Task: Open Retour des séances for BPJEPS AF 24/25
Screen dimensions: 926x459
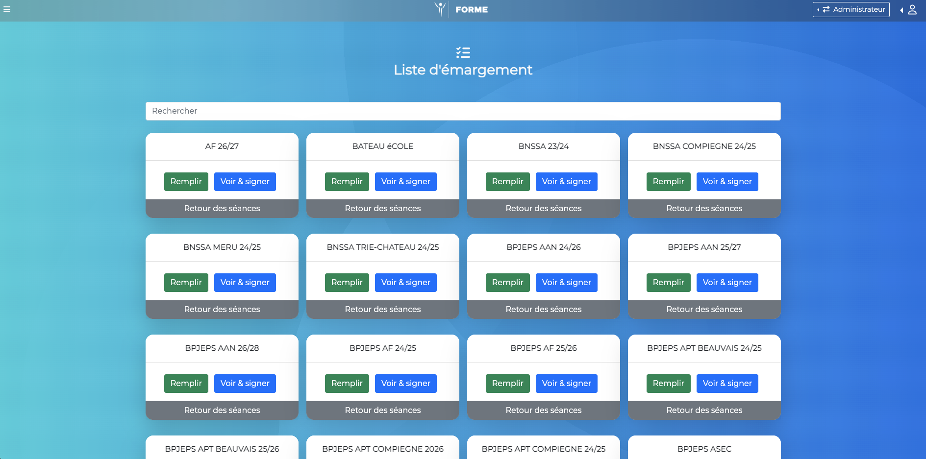Action: tap(383, 411)
